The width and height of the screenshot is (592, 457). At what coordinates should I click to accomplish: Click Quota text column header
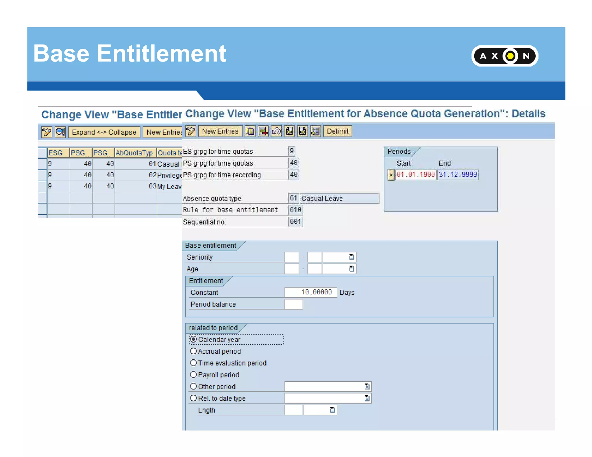point(170,153)
